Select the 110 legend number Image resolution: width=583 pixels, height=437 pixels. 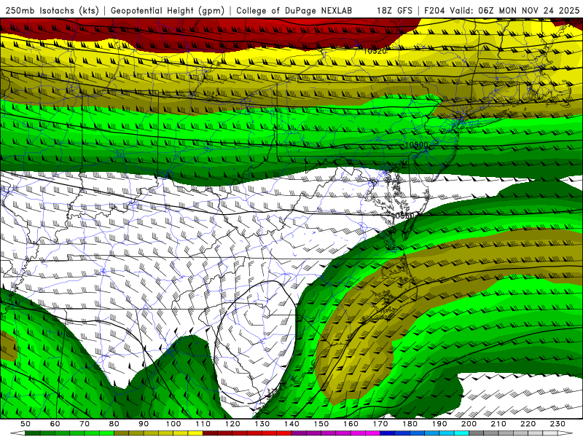[203, 424]
